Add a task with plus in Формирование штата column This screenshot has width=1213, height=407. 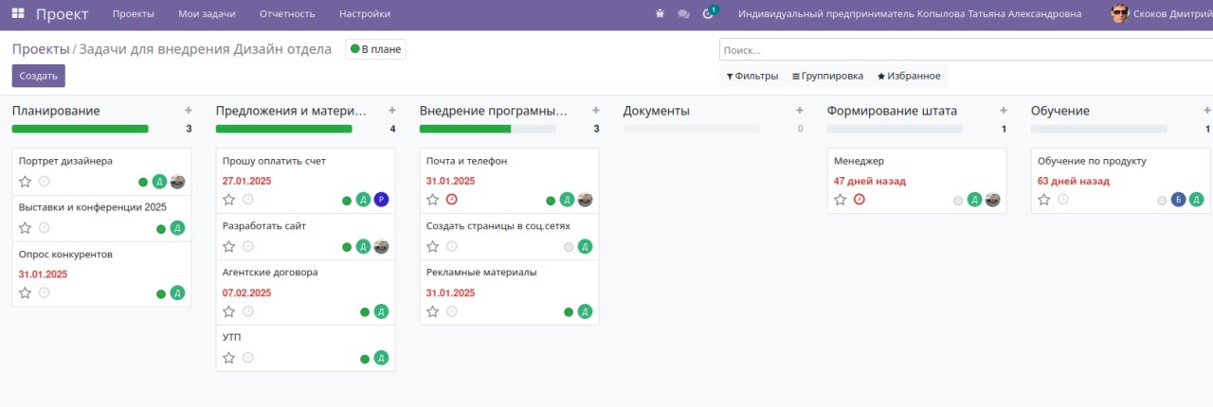coord(1003,111)
